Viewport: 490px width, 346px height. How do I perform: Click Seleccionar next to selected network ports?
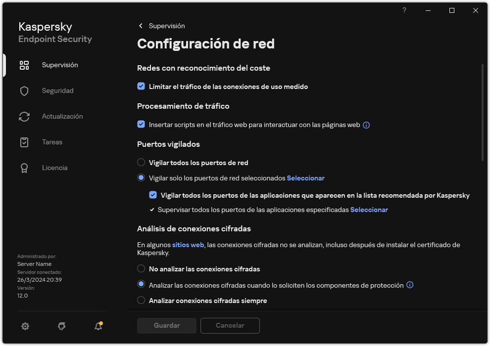(306, 178)
